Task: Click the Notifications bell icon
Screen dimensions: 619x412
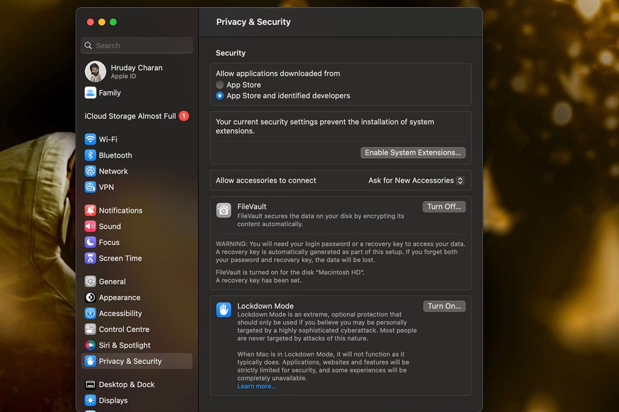Action: coord(90,210)
